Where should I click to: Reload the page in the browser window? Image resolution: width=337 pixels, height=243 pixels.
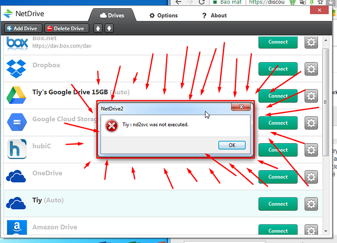click(201, 2)
